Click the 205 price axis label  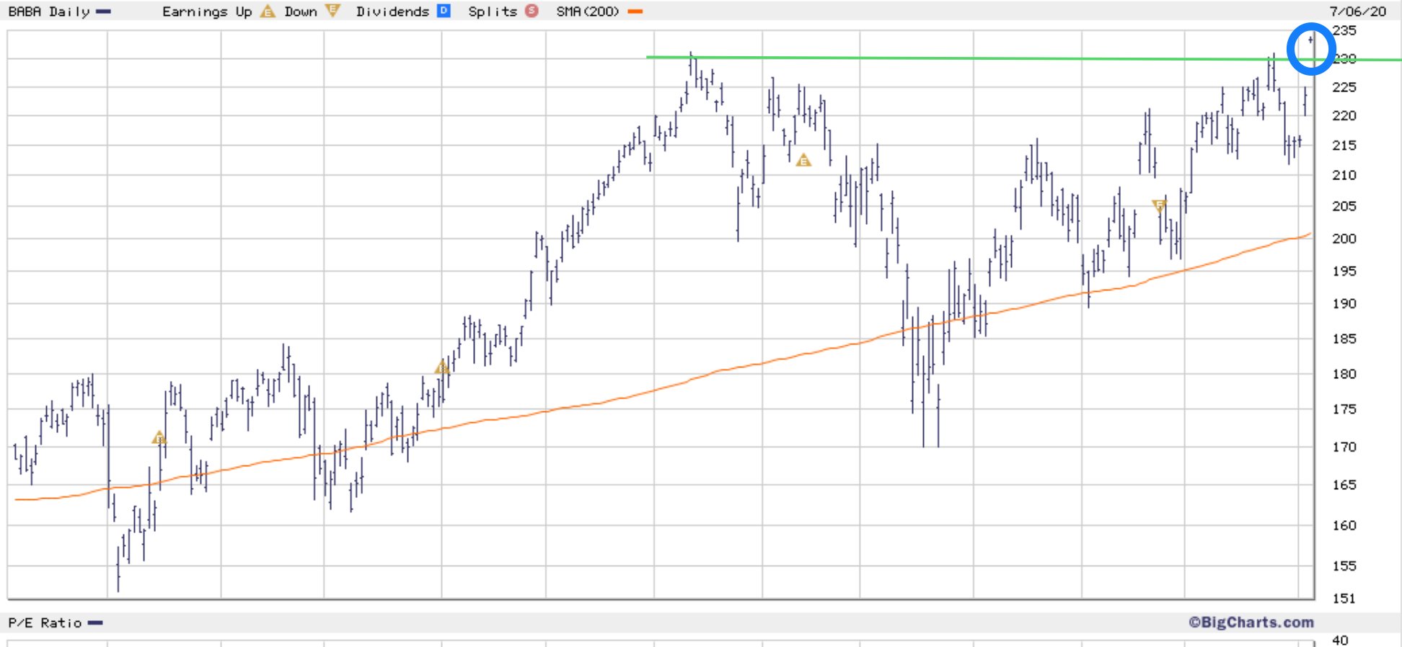coord(1344,206)
